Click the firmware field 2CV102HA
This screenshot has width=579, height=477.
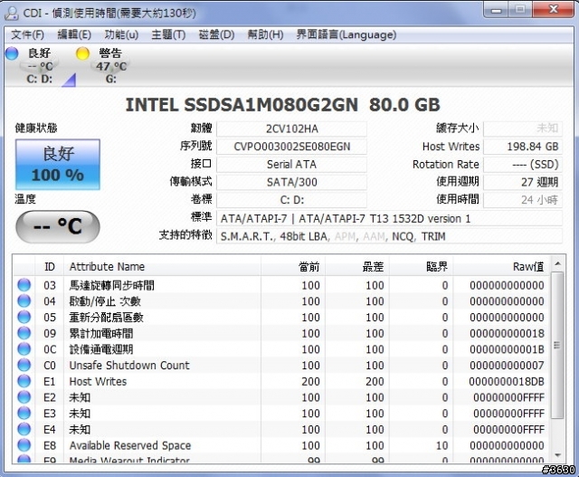pos(291,129)
